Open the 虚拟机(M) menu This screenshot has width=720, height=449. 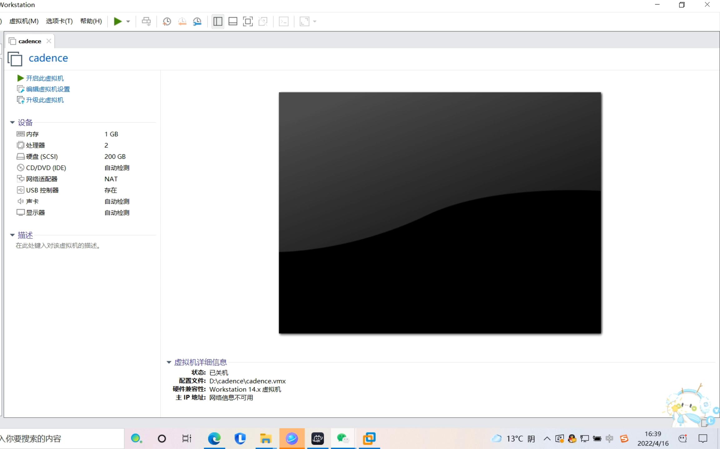coord(24,21)
